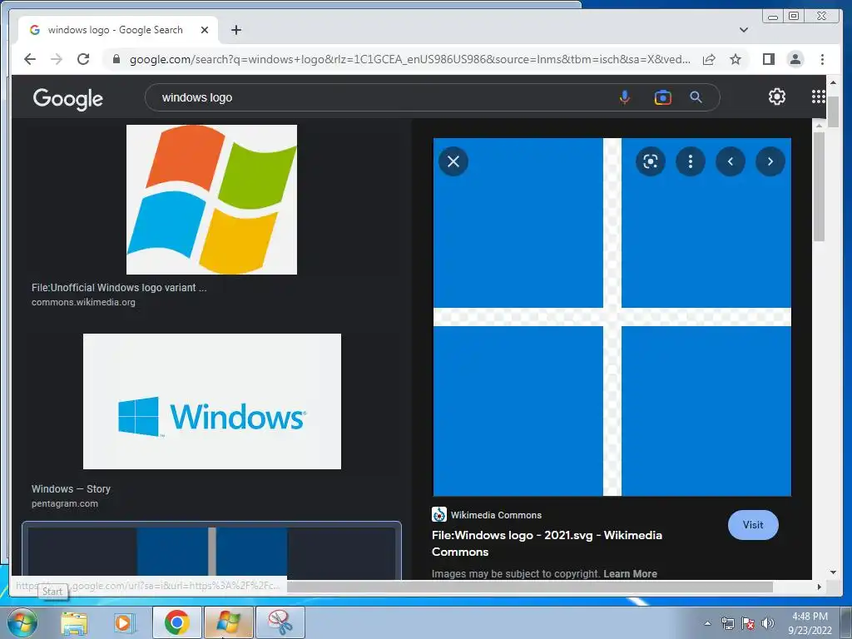Image resolution: width=852 pixels, height=639 pixels.
Task: Click the pentagram.com source text
Action: (x=65, y=503)
